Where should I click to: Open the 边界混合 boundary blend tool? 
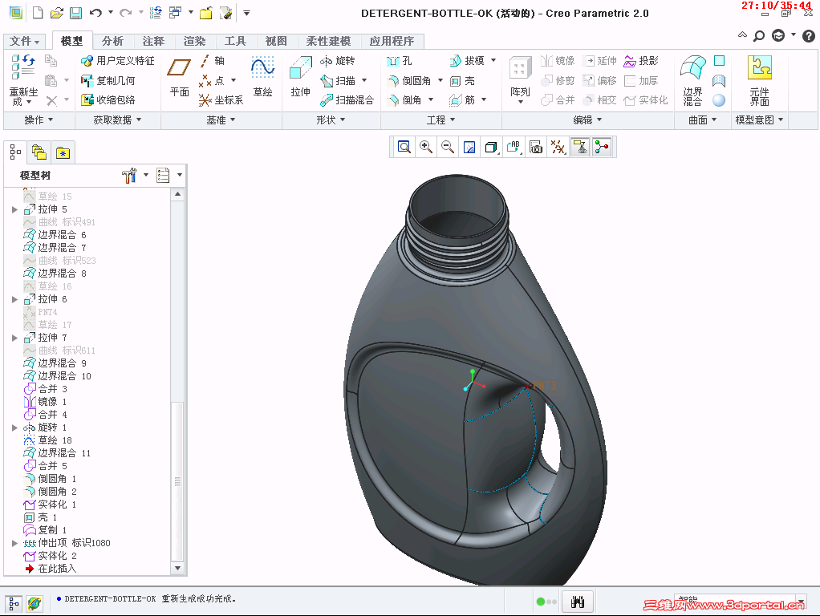pos(693,81)
